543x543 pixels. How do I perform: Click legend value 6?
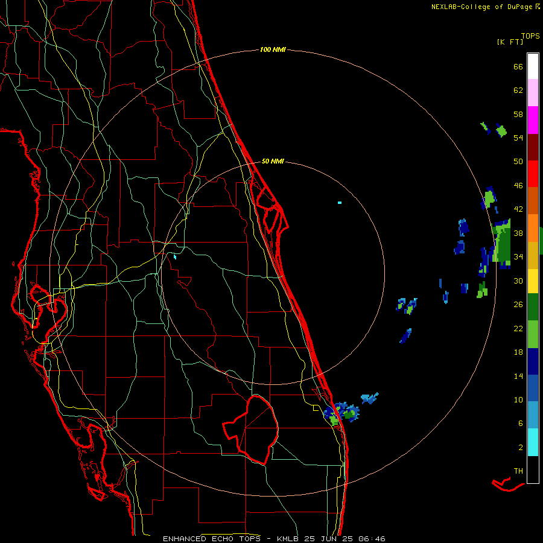point(520,424)
